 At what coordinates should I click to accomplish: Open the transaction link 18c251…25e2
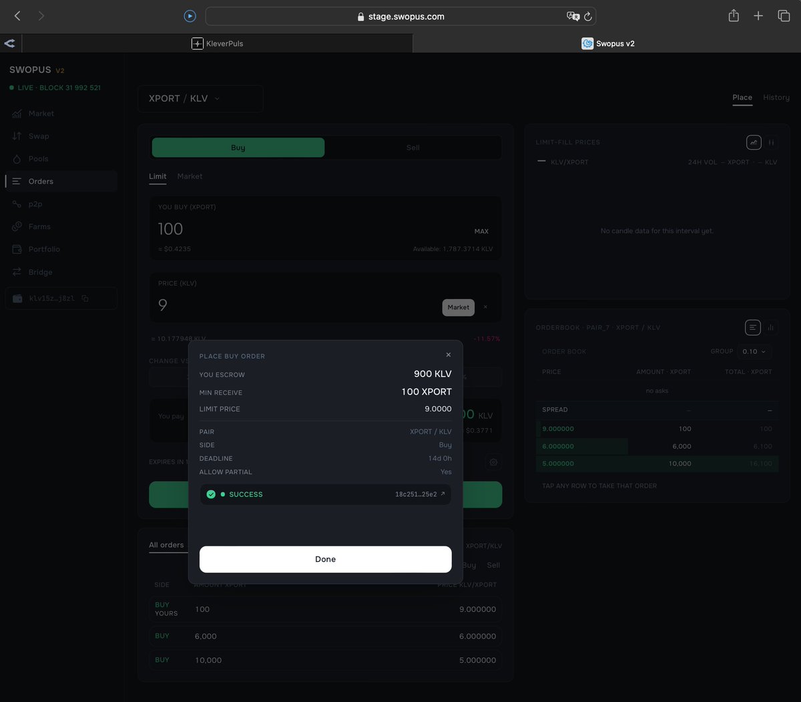(420, 494)
